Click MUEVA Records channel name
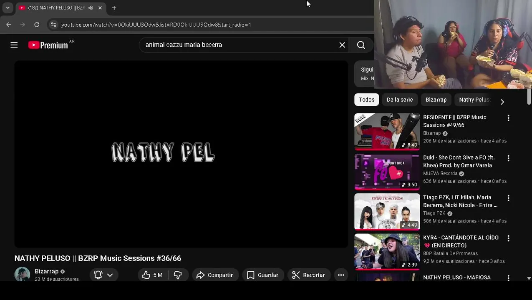Image resolution: width=532 pixels, height=300 pixels. [x=440, y=173]
